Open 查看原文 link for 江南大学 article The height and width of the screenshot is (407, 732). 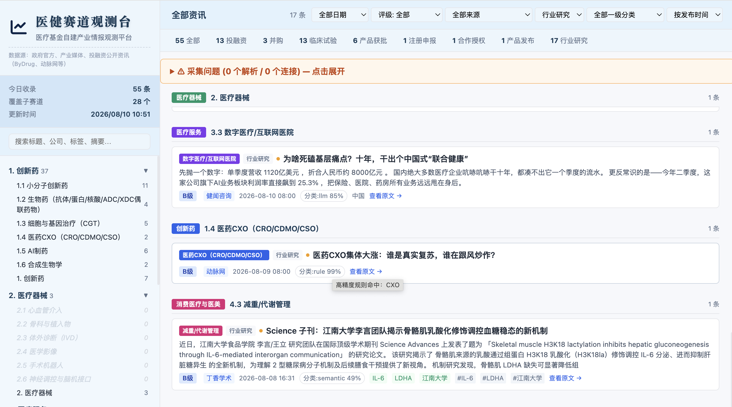(565, 378)
